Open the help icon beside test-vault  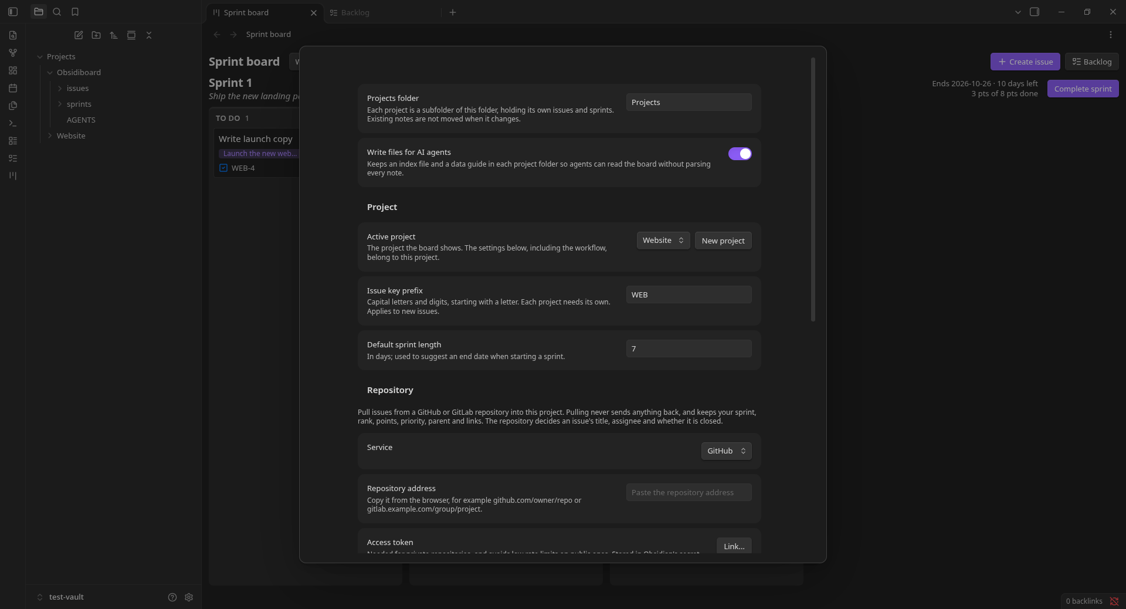tap(172, 597)
